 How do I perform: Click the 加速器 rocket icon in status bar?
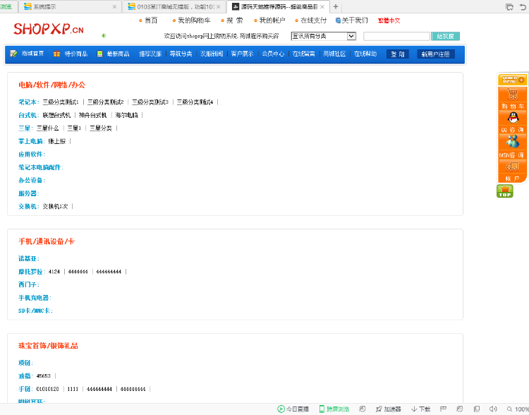tap(379, 409)
